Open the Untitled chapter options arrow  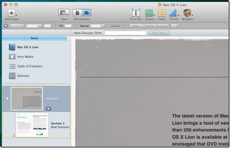[48, 109]
